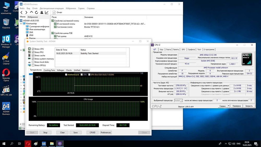Screen dimensions: 261x147
Task: Select the Суммарная информация tree item
Action: pyautogui.click(x=38, y=26)
